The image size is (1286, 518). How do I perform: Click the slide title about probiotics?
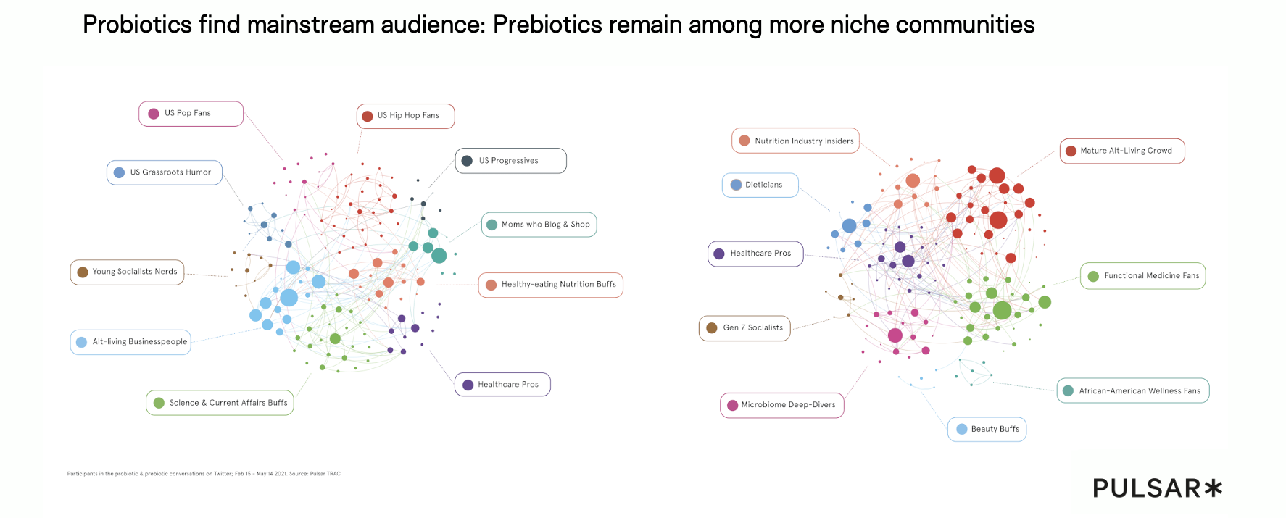(x=558, y=25)
